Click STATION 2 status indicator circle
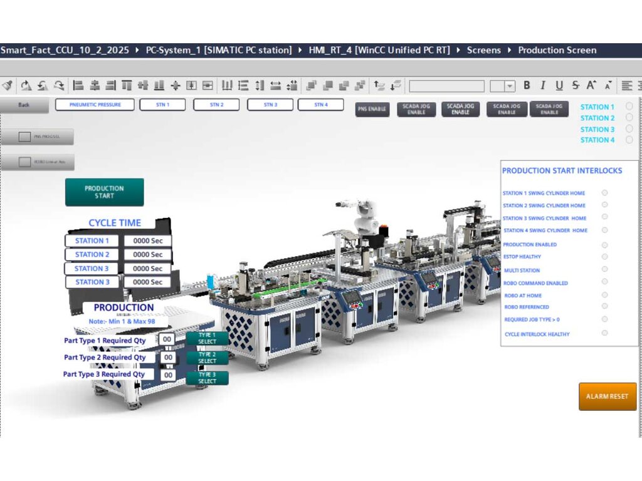 point(629,117)
